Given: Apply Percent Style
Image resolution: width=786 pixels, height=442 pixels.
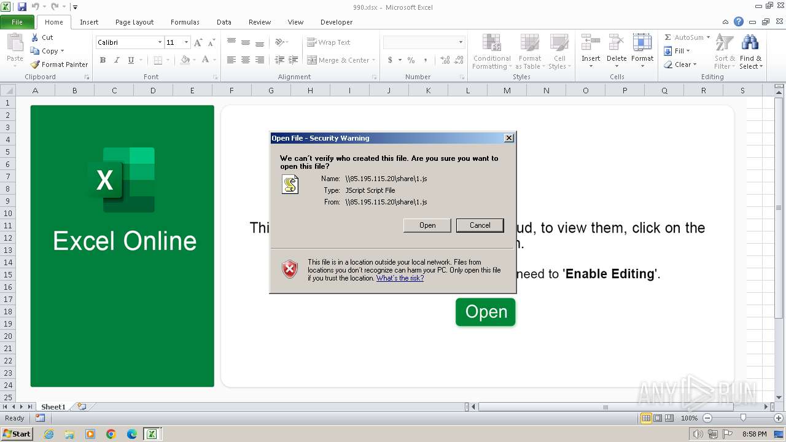Looking at the screenshot, I should tap(411, 60).
